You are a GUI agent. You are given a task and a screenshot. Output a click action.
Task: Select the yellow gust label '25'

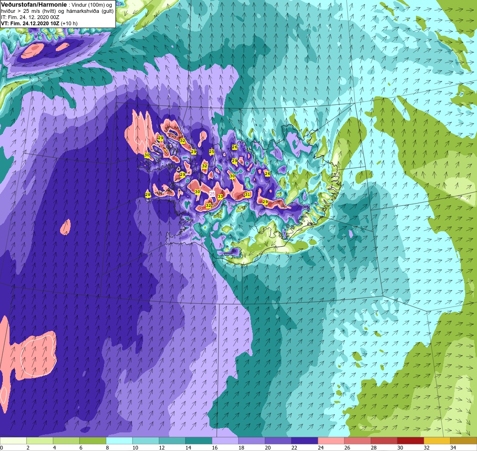212,152
